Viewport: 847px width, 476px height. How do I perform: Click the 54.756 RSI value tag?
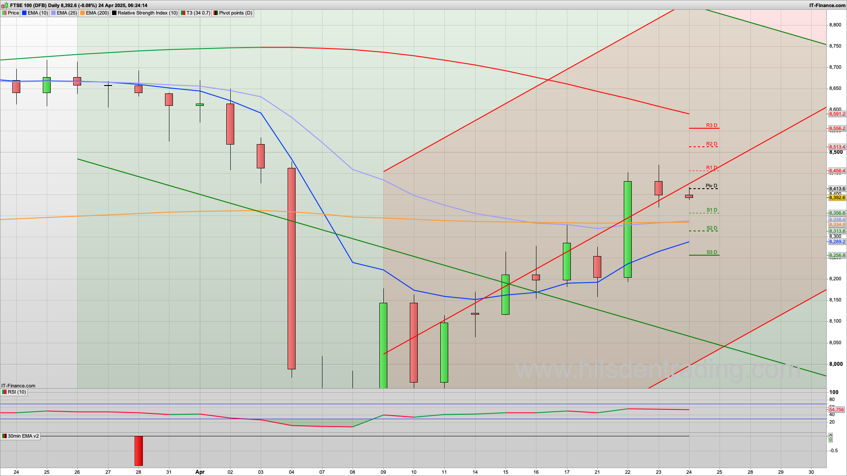pos(836,409)
